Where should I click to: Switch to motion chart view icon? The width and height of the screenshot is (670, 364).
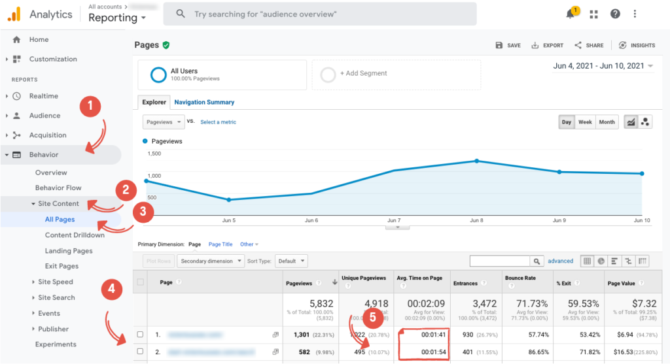pos(645,122)
